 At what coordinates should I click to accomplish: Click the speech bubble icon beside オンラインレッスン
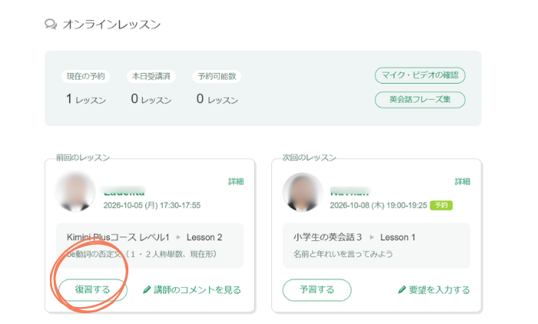[x=51, y=25]
